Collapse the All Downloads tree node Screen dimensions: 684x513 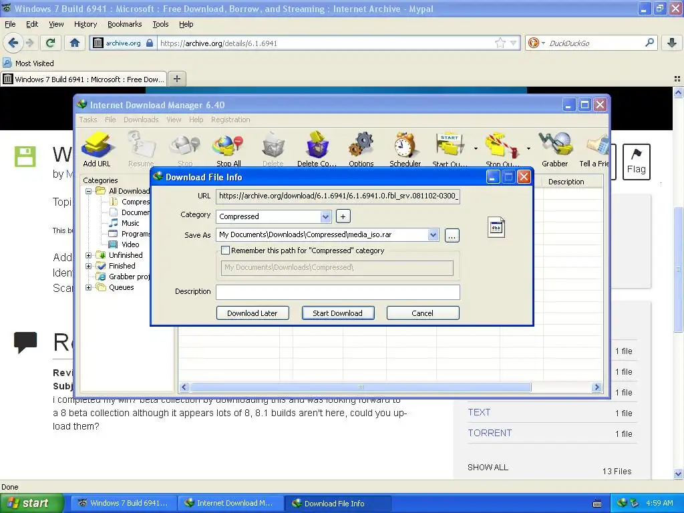pos(89,191)
